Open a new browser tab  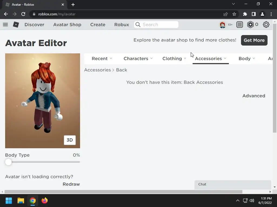coord(73,5)
